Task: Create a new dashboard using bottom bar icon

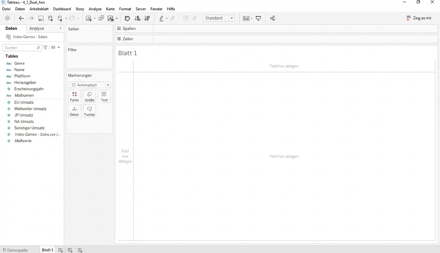Action: click(70, 250)
